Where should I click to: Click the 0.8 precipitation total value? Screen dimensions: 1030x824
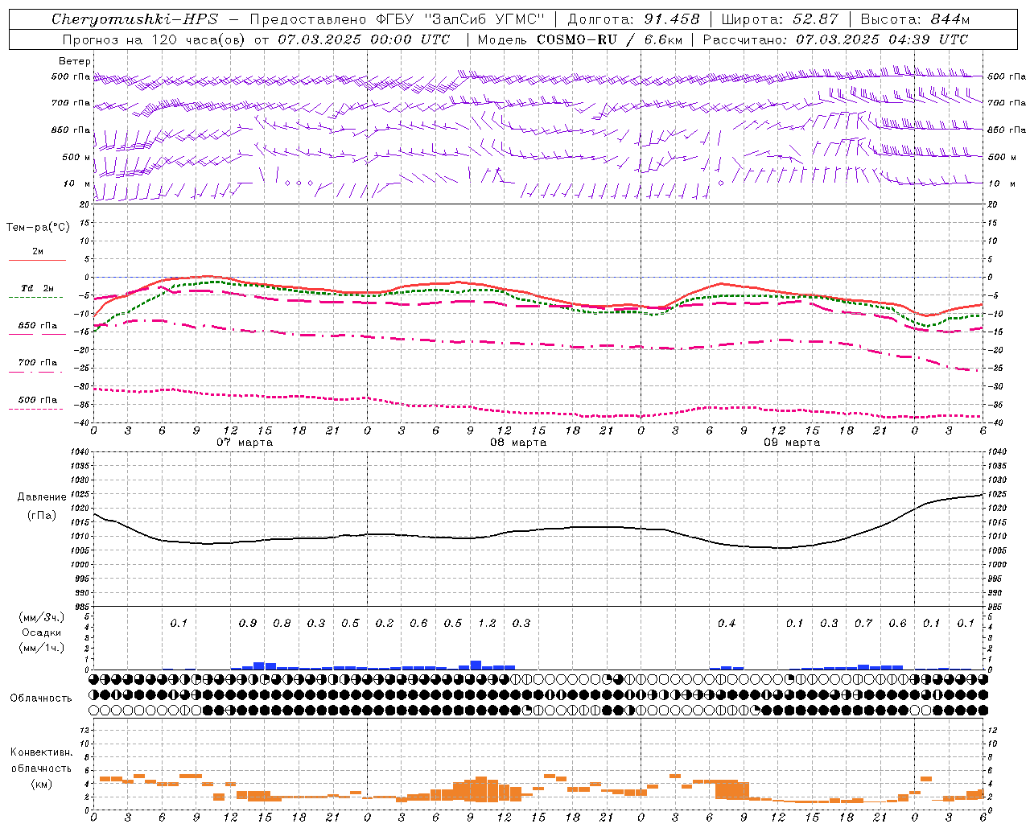tap(282, 623)
